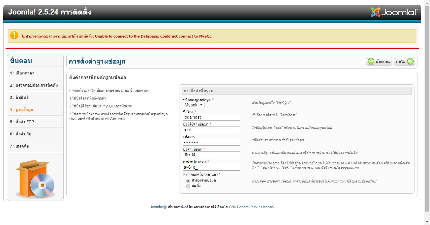Viewport: 430px width, 225px height.
Task: Go to step 6 ตั้งค่าเว็บ
Action: tap(35, 134)
